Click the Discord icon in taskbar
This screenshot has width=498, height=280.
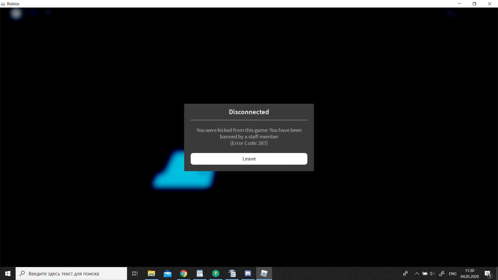click(248, 273)
